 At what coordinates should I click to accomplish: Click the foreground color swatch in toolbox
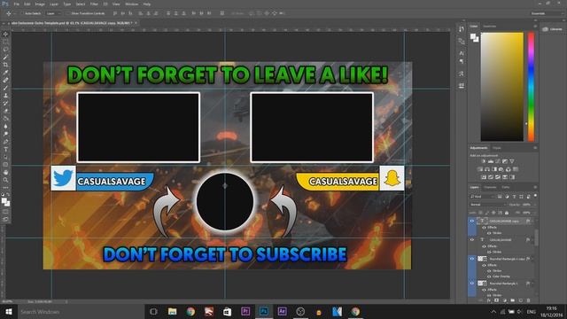4,200
